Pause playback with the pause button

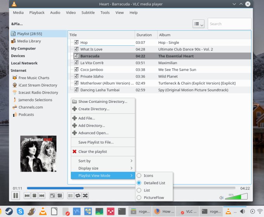[16, 196]
